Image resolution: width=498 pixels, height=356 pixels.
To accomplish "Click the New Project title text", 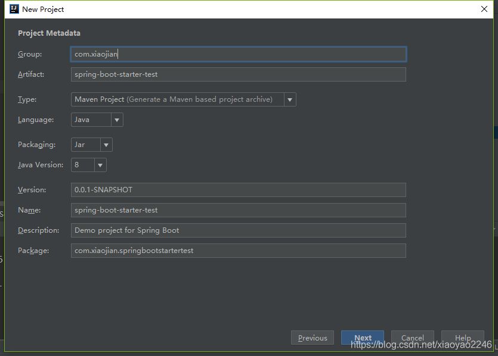I will click(43, 10).
